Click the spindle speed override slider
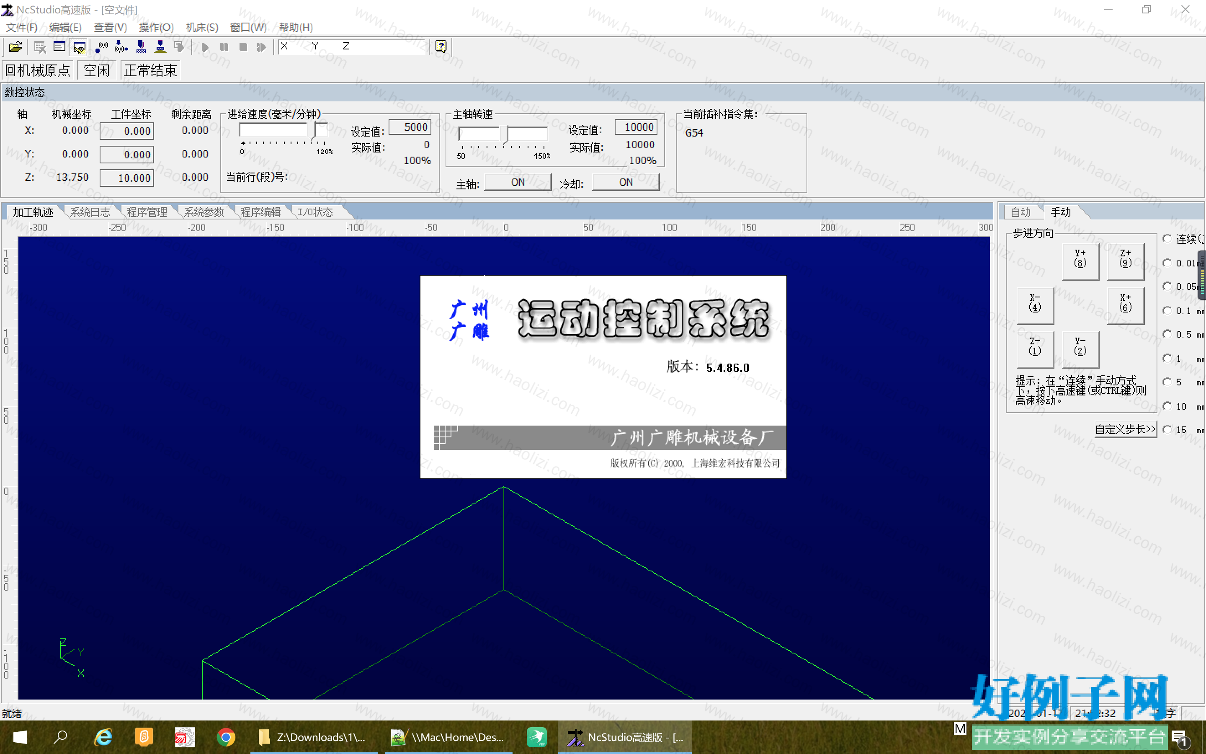The width and height of the screenshot is (1206, 754). click(503, 134)
